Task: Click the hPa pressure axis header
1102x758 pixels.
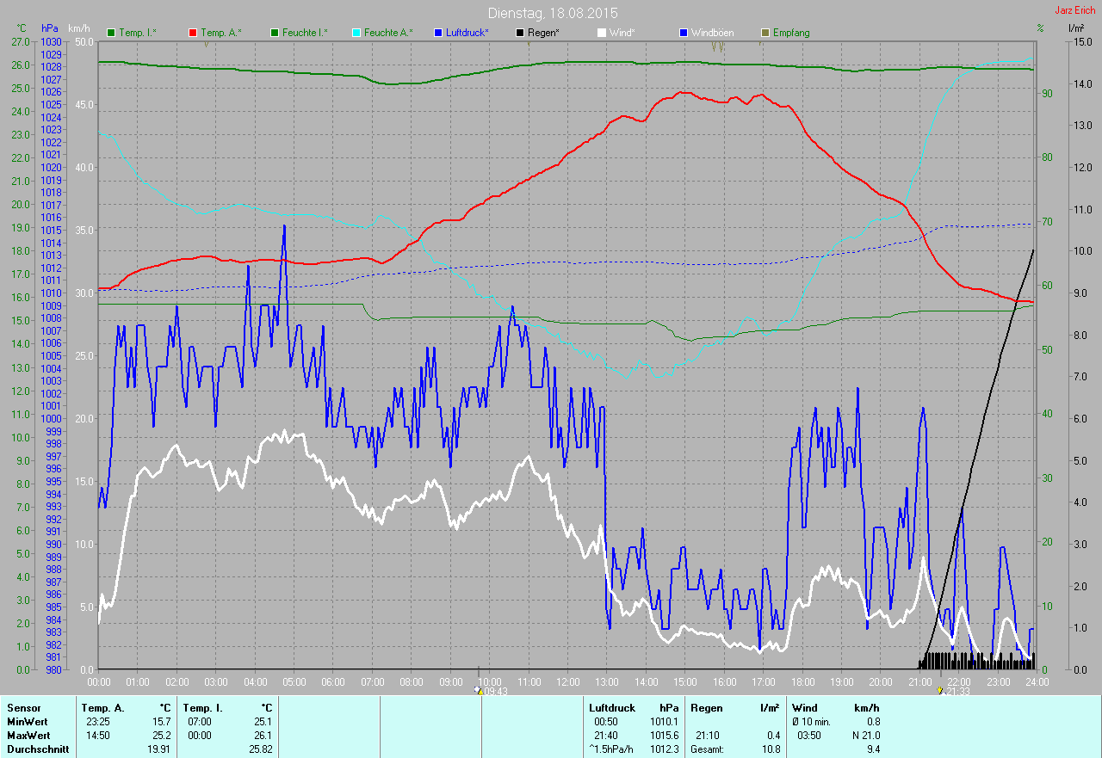Action: pos(50,28)
